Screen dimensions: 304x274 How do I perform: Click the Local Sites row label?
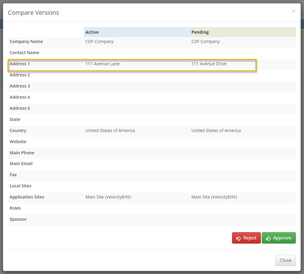pyautogui.click(x=20, y=186)
